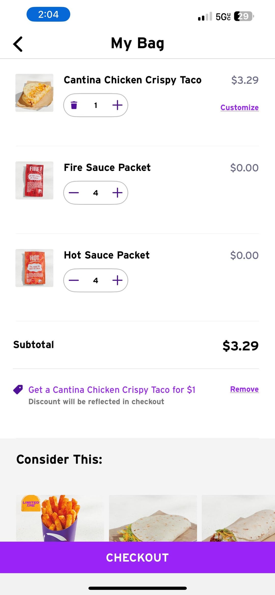Tap the Cantina Chicken Crispy Taco thumbnail
The width and height of the screenshot is (275, 595).
(34, 93)
